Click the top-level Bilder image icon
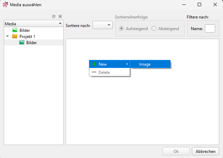 click(15, 30)
